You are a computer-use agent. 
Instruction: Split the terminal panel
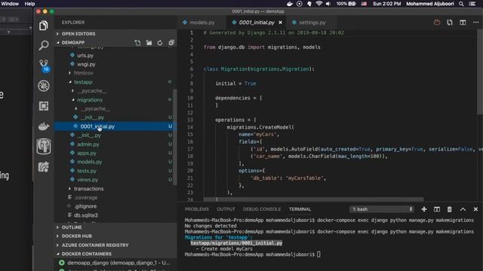pos(437,209)
